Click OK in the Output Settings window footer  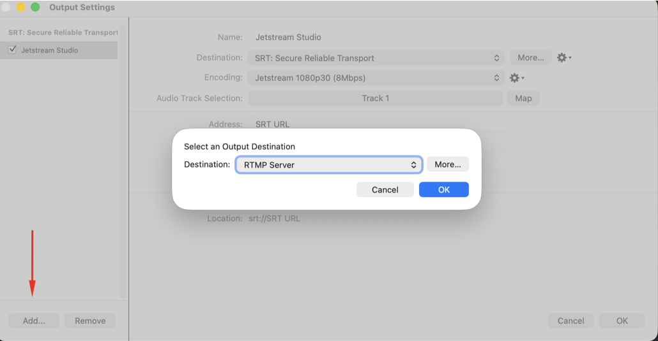pyautogui.click(x=622, y=321)
